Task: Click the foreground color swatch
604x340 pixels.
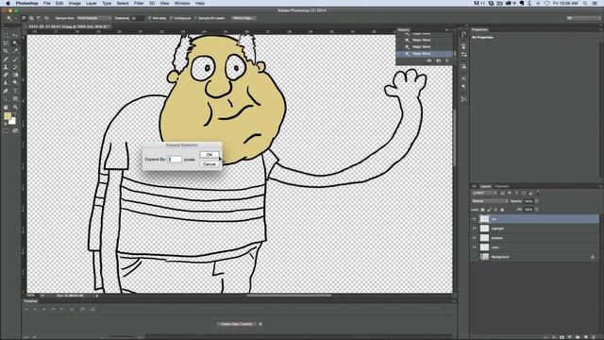Action: 8,115
